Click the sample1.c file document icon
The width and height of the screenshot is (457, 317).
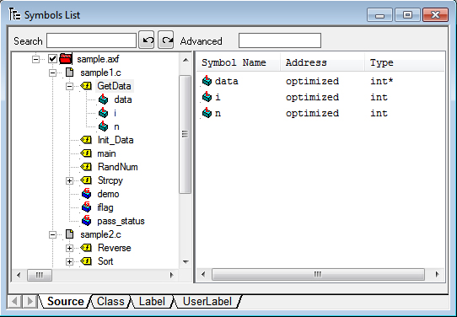(x=69, y=73)
